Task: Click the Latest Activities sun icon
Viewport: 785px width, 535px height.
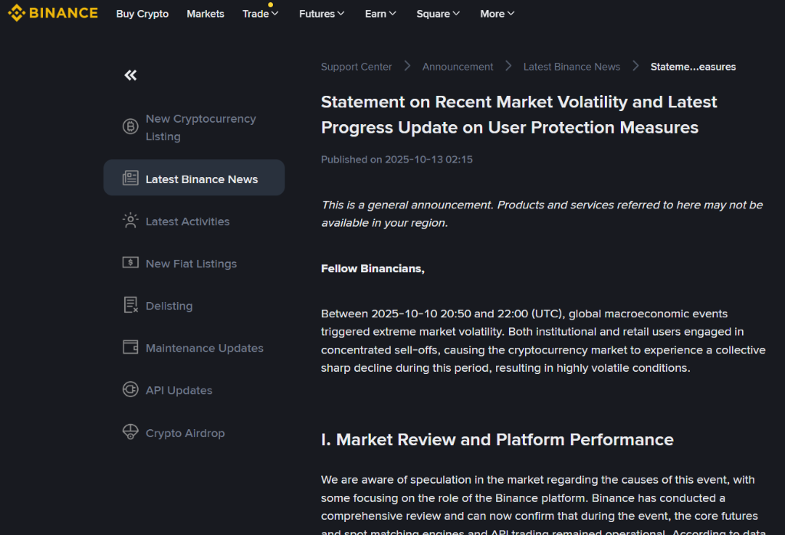Action: coord(130,221)
